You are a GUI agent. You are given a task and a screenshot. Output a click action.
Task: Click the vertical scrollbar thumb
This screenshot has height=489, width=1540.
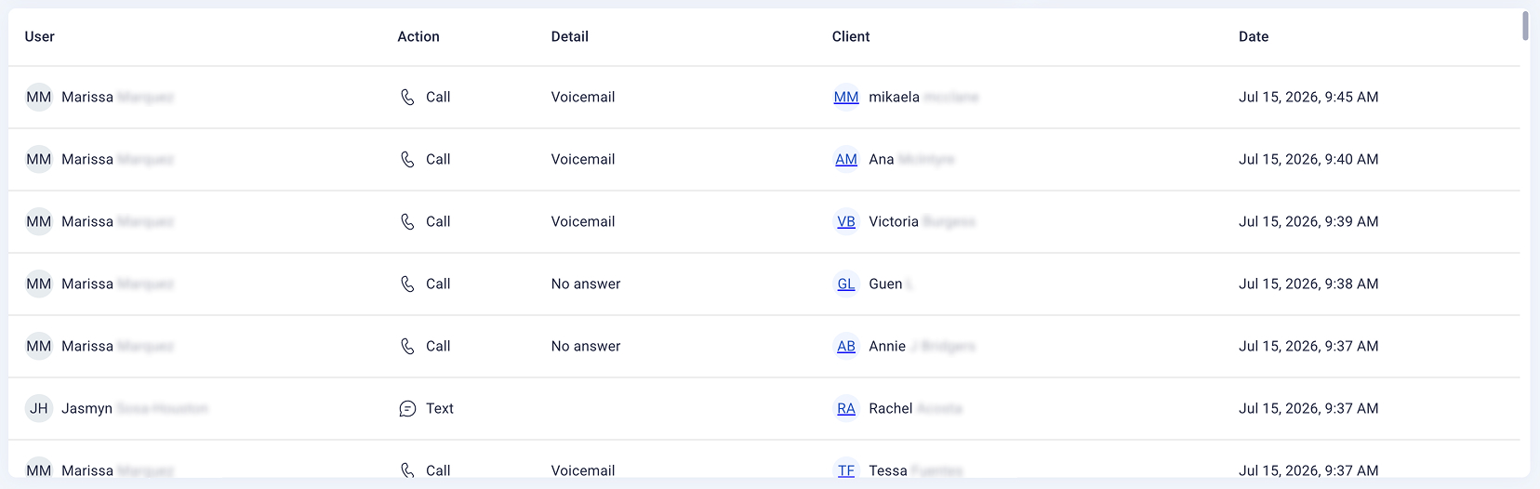1525,26
